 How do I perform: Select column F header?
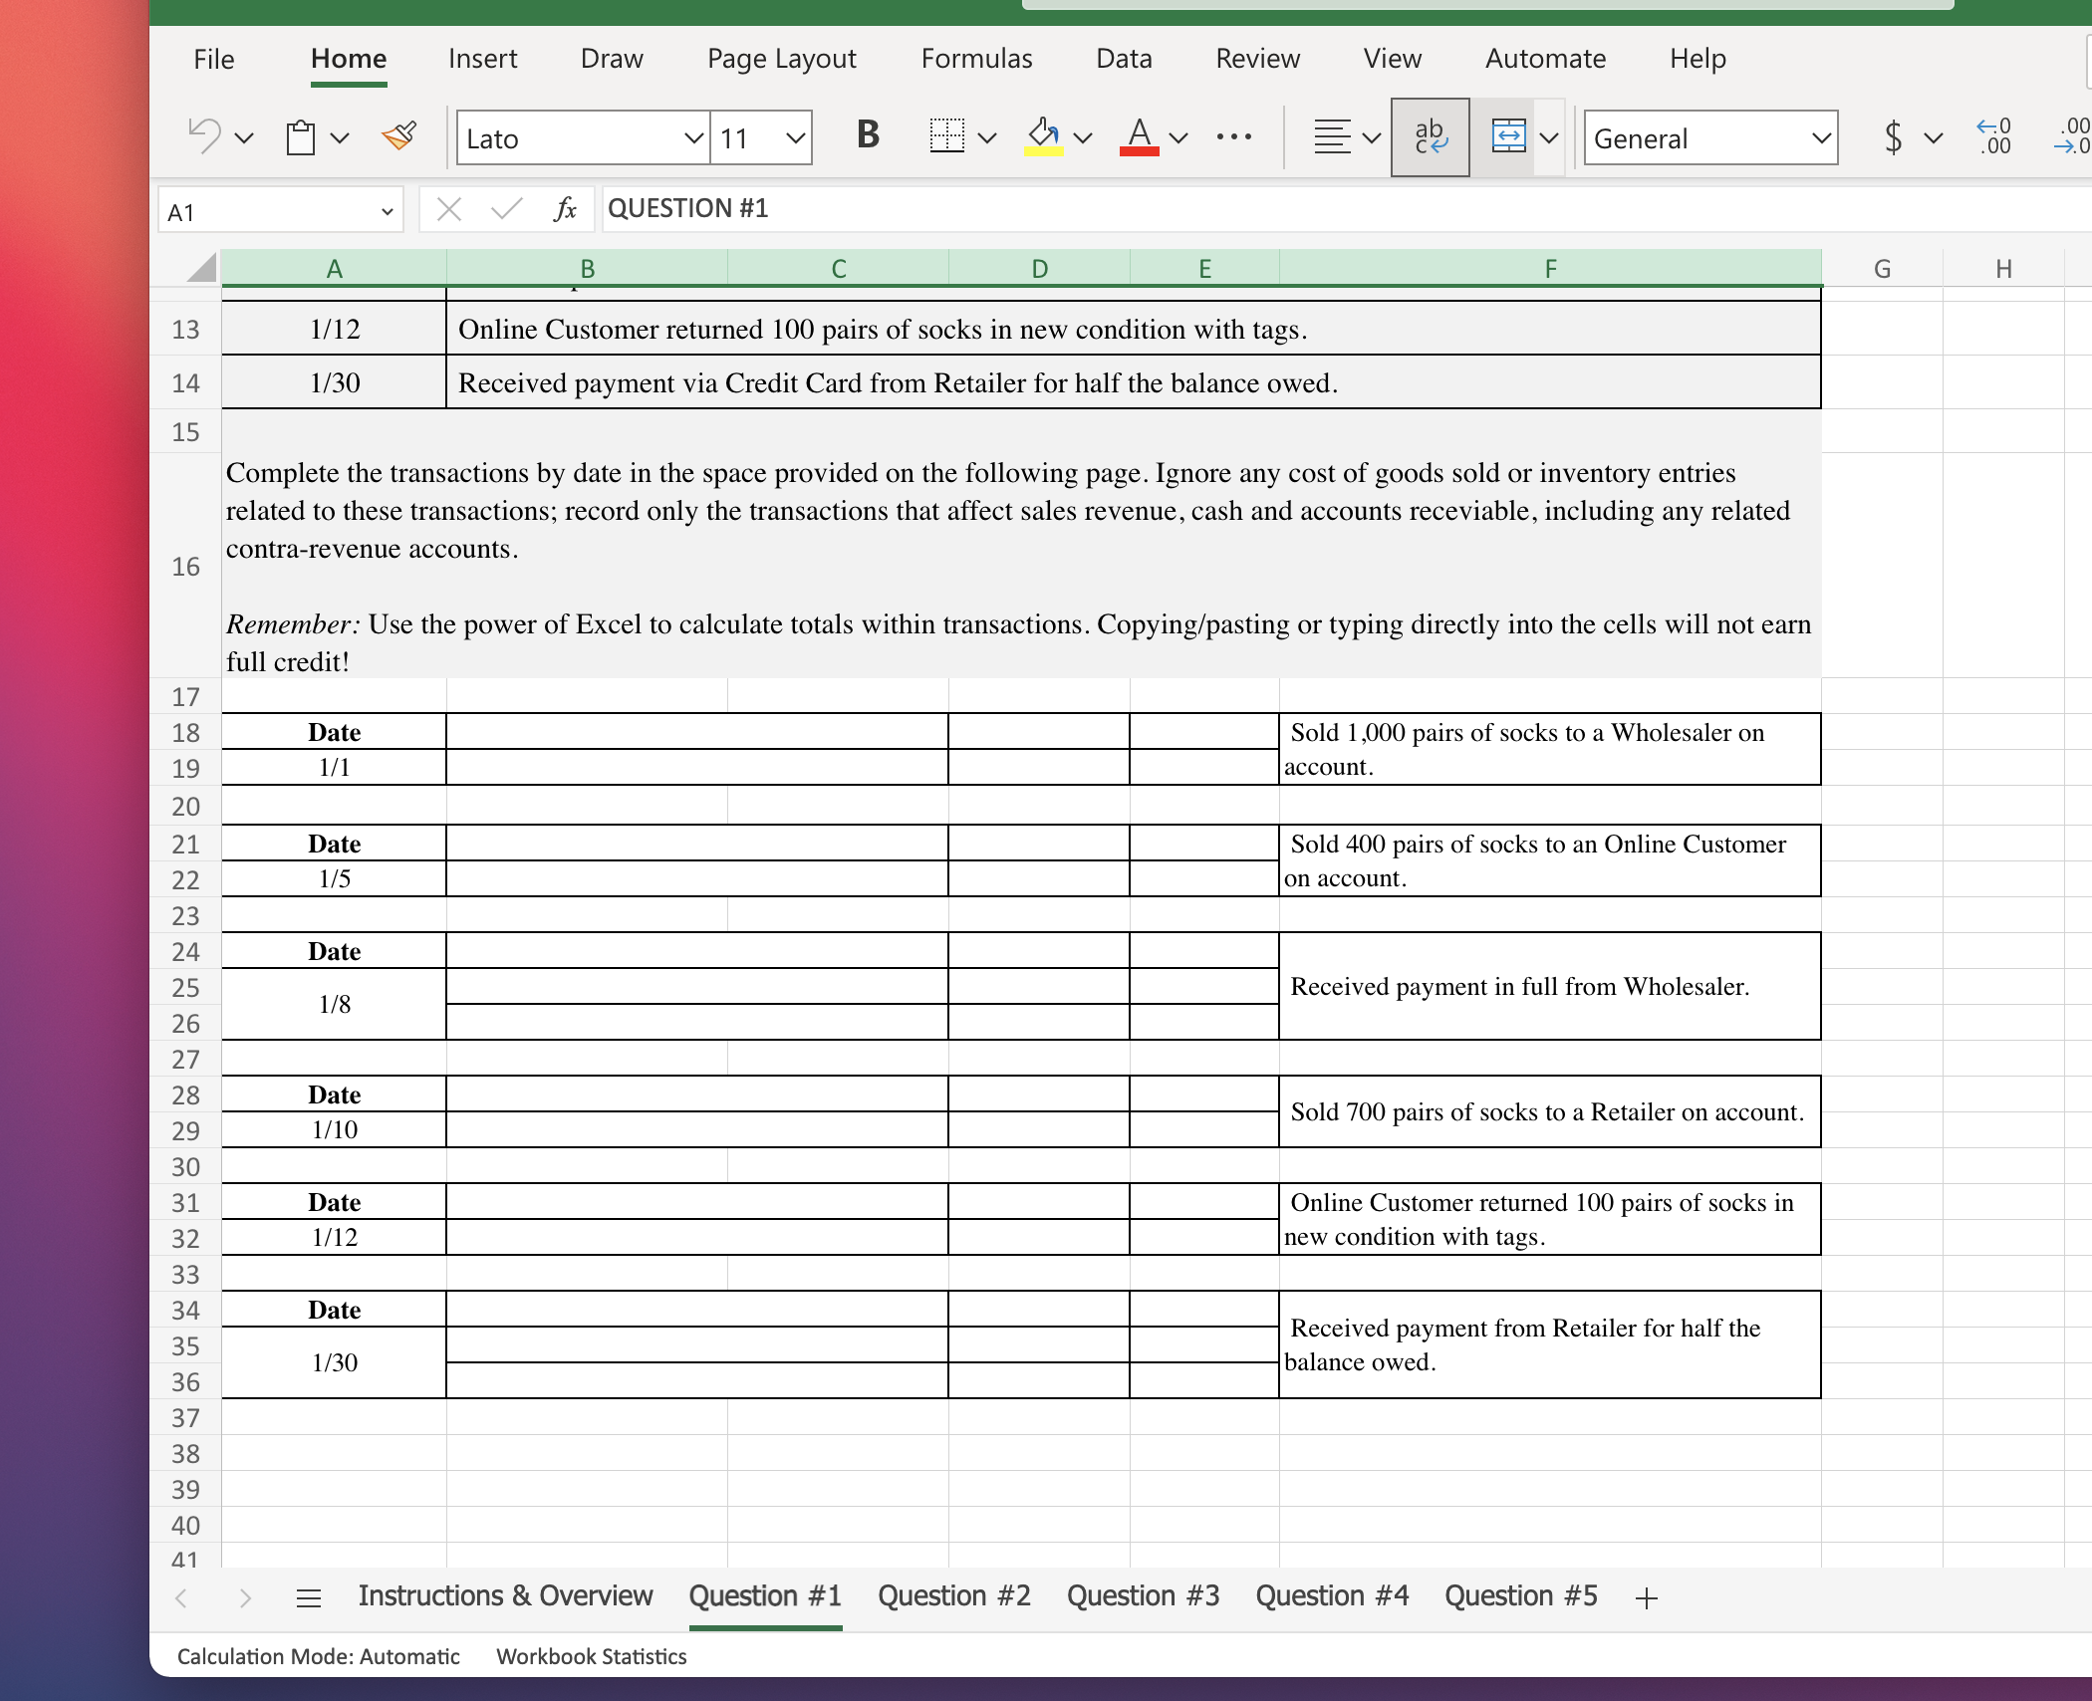pos(1550,269)
